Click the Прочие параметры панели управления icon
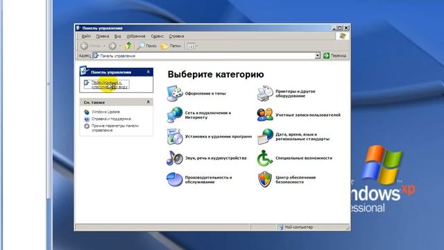This screenshot has height=250, width=444. click(87, 126)
